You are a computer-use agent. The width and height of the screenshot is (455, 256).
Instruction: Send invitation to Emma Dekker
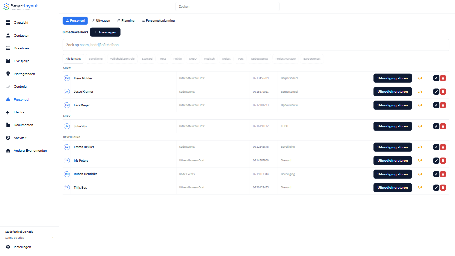pos(393,147)
